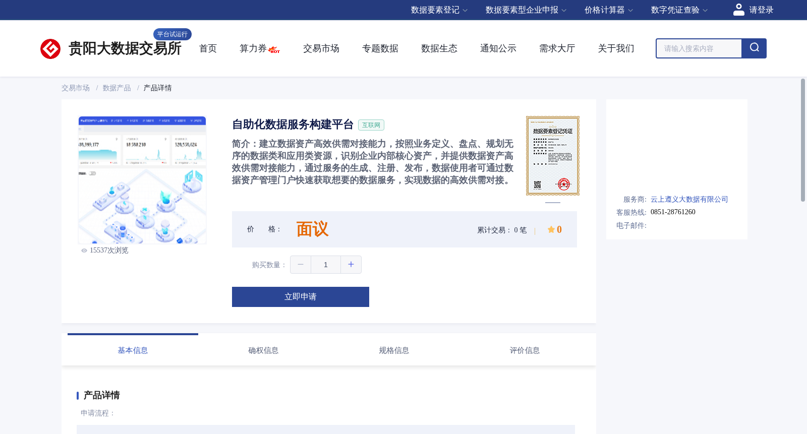The width and height of the screenshot is (807, 434).
Task: Open the 算力券 nav item
Action: click(x=253, y=48)
